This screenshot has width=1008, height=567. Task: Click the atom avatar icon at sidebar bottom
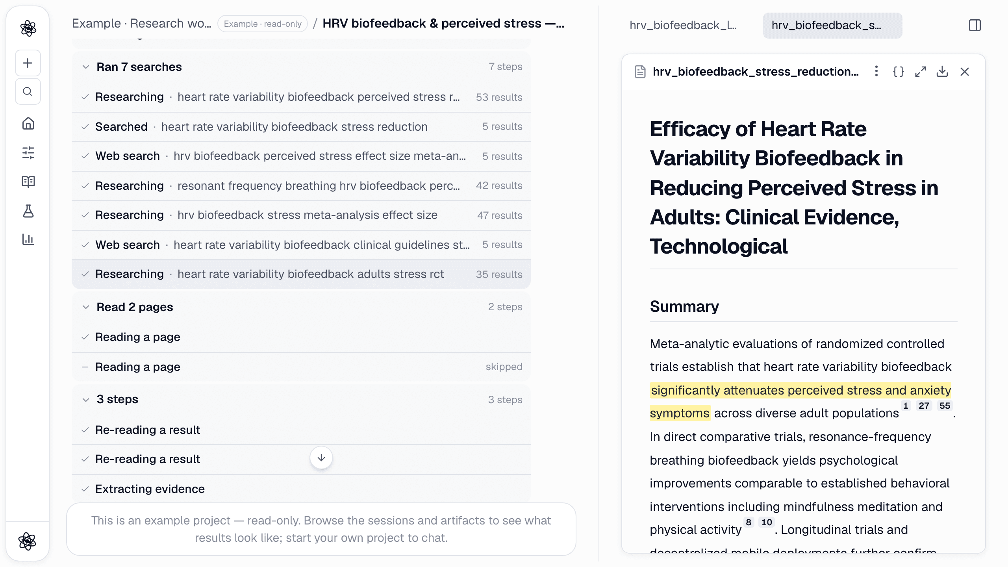(27, 541)
